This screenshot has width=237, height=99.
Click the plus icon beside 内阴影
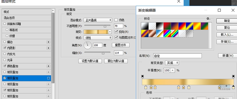[x=48, y=48]
